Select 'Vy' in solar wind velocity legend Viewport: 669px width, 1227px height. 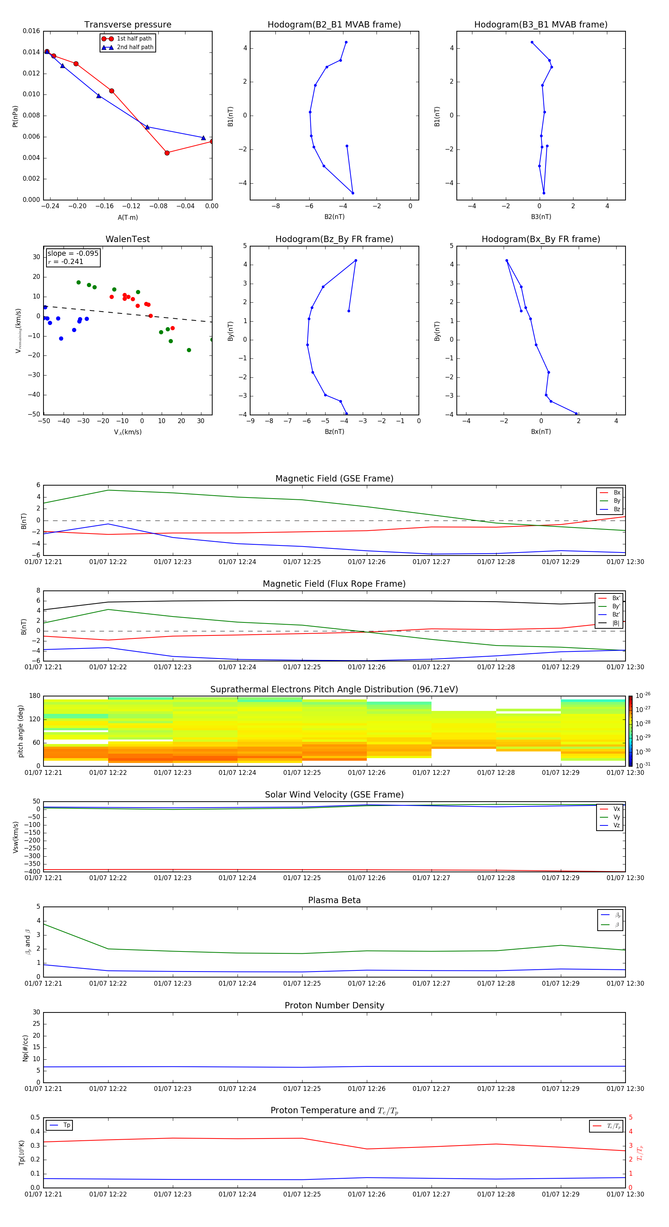point(610,817)
